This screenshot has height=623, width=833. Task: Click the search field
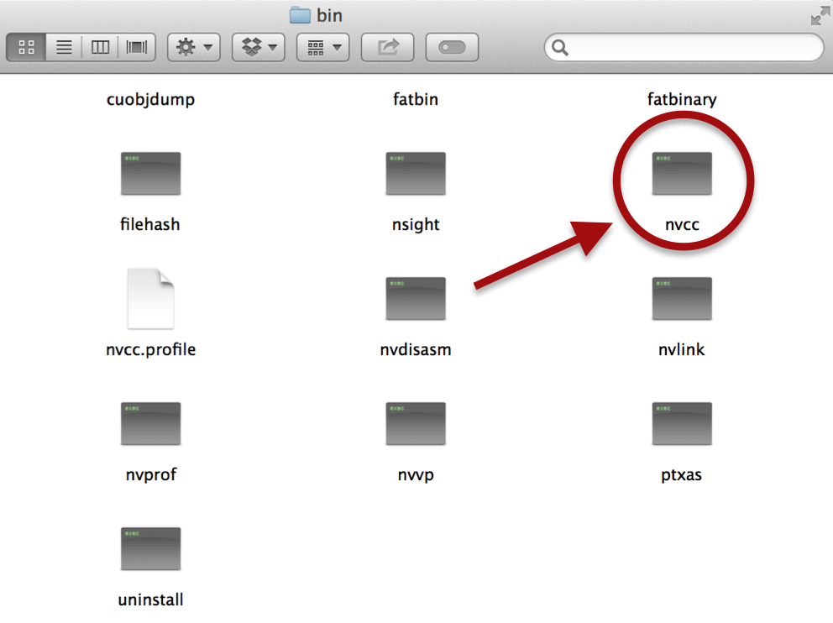(684, 47)
